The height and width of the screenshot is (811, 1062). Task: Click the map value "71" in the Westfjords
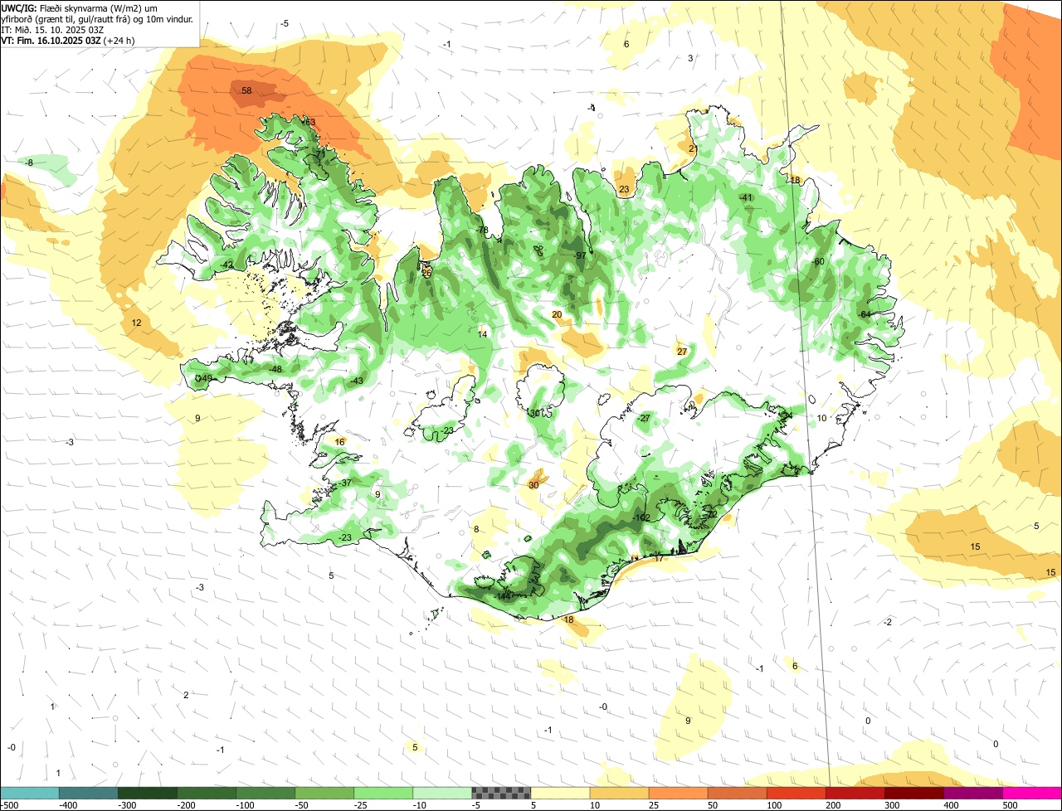point(320,154)
